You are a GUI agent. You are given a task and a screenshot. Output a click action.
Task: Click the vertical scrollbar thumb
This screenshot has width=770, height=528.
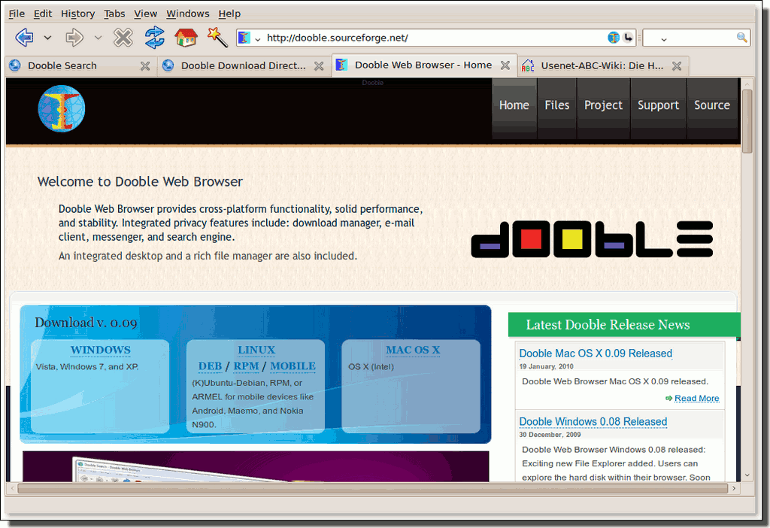coord(747,120)
